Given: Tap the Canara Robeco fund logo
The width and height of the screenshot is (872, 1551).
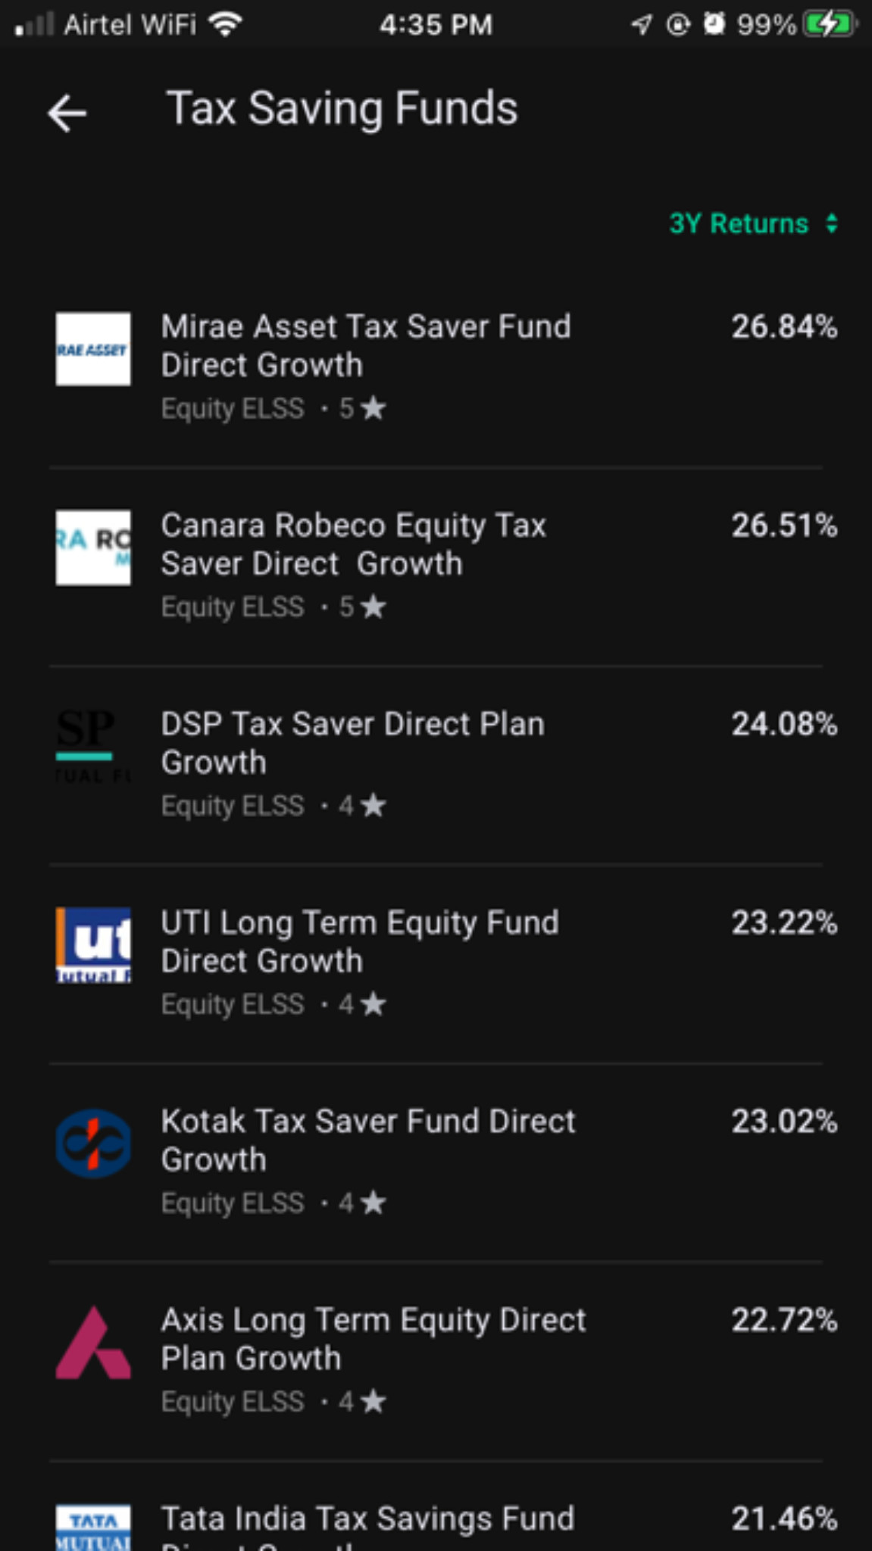Looking at the screenshot, I should point(93,548).
